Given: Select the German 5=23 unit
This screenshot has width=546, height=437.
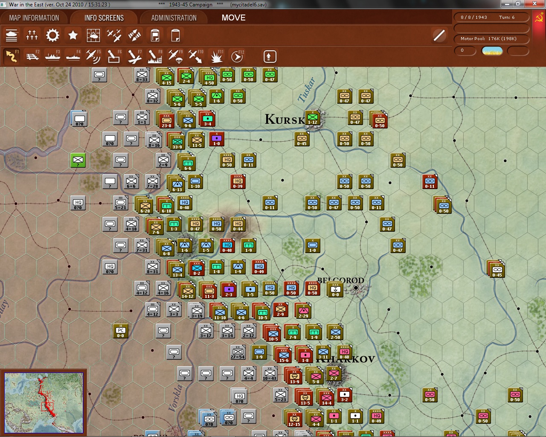Looking at the screenshot, I should (x=280, y=395).
